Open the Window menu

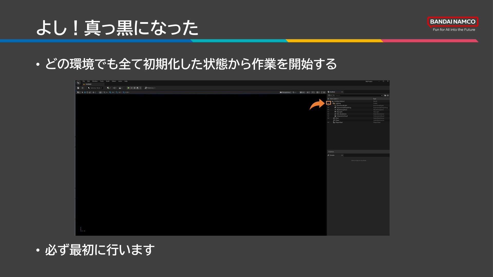click(x=95, y=81)
